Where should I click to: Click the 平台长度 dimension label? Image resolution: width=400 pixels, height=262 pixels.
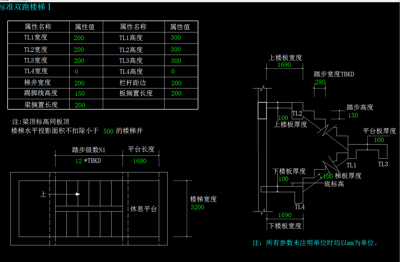[x=141, y=149]
